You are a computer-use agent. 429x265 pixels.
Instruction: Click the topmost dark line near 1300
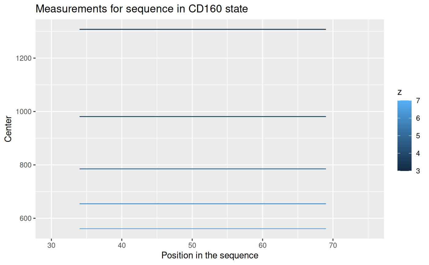[x=203, y=29]
